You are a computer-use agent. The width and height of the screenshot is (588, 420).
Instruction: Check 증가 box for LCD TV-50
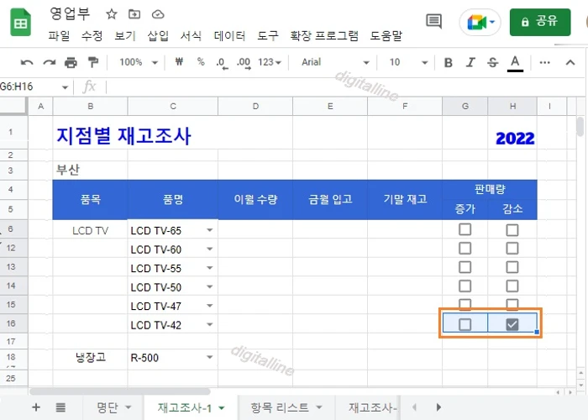(465, 286)
